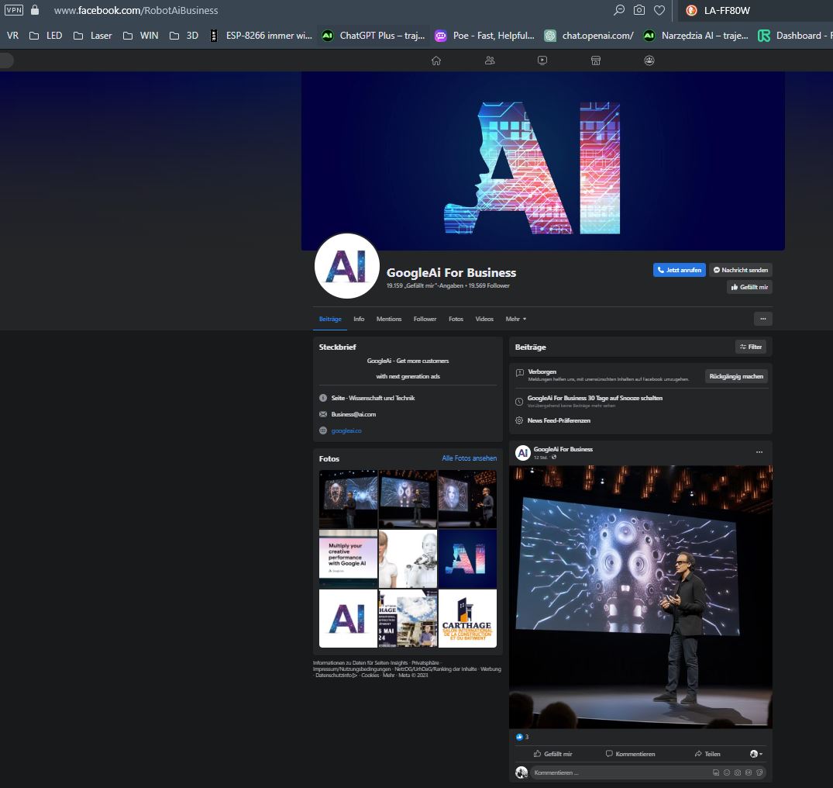Click Kommentieren on the post

click(x=630, y=754)
